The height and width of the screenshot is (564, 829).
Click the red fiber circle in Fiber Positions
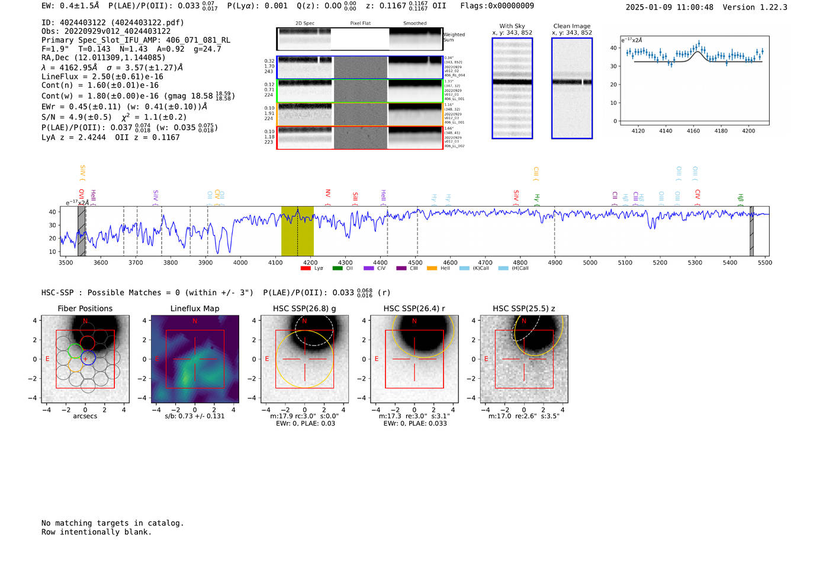tap(88, 343)
